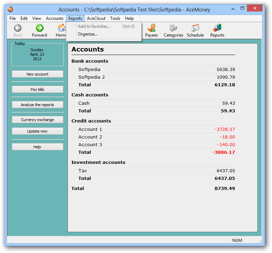Screen dimensions: 272x253
Task: Choose Add to favorites... menu entry
Action: pos(104,26)
